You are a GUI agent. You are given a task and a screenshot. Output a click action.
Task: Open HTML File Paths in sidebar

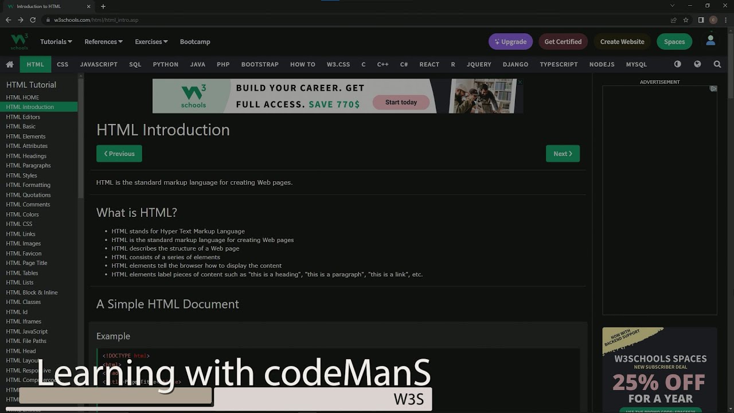pyautogui.click(x=26, y=341)
